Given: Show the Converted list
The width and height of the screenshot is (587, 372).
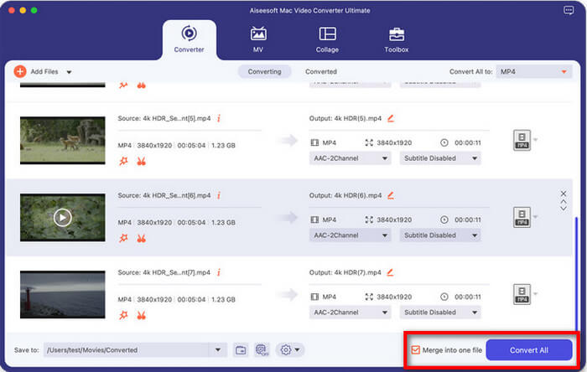Looking at the screenshot, I should [321, 71].
